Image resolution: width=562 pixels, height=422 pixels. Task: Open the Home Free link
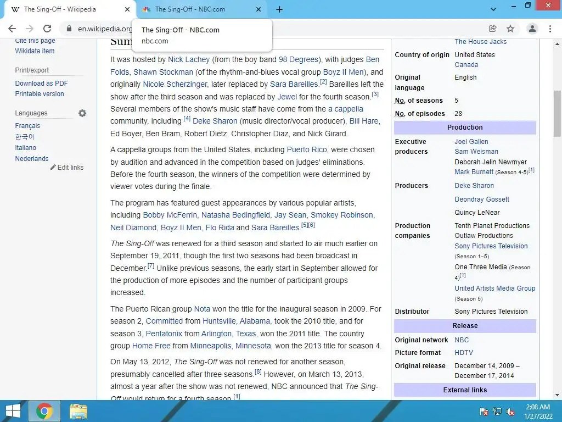pos(151,346)
